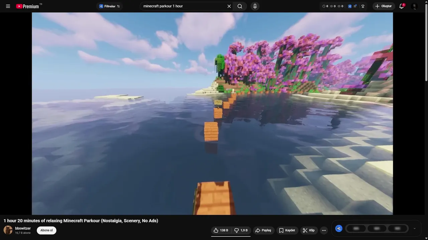Click the first blurred pill next to IQ
The height and width of the screenshot is (240, 428).
click(356, 228)
